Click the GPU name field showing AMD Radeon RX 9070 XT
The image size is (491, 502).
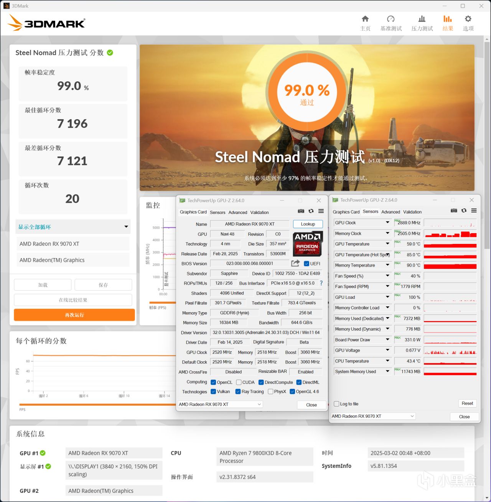pyautogui.click(x=250, y=224)
